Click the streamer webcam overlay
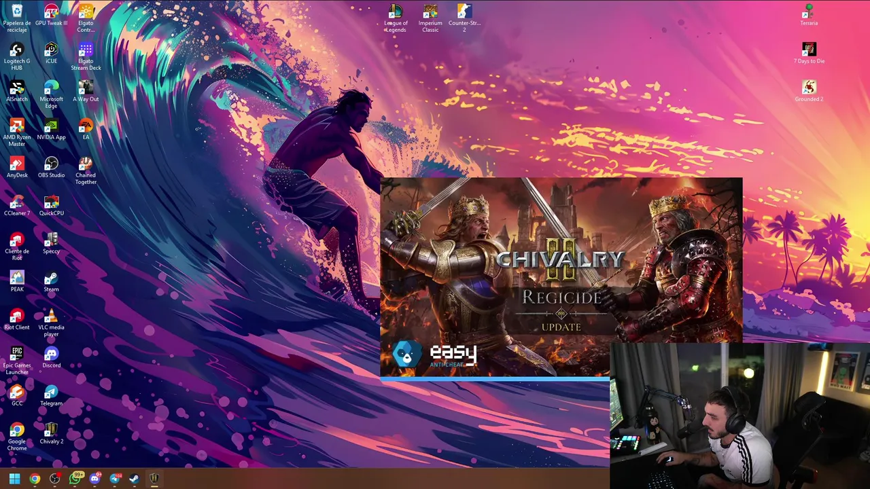 pos(739,416)
